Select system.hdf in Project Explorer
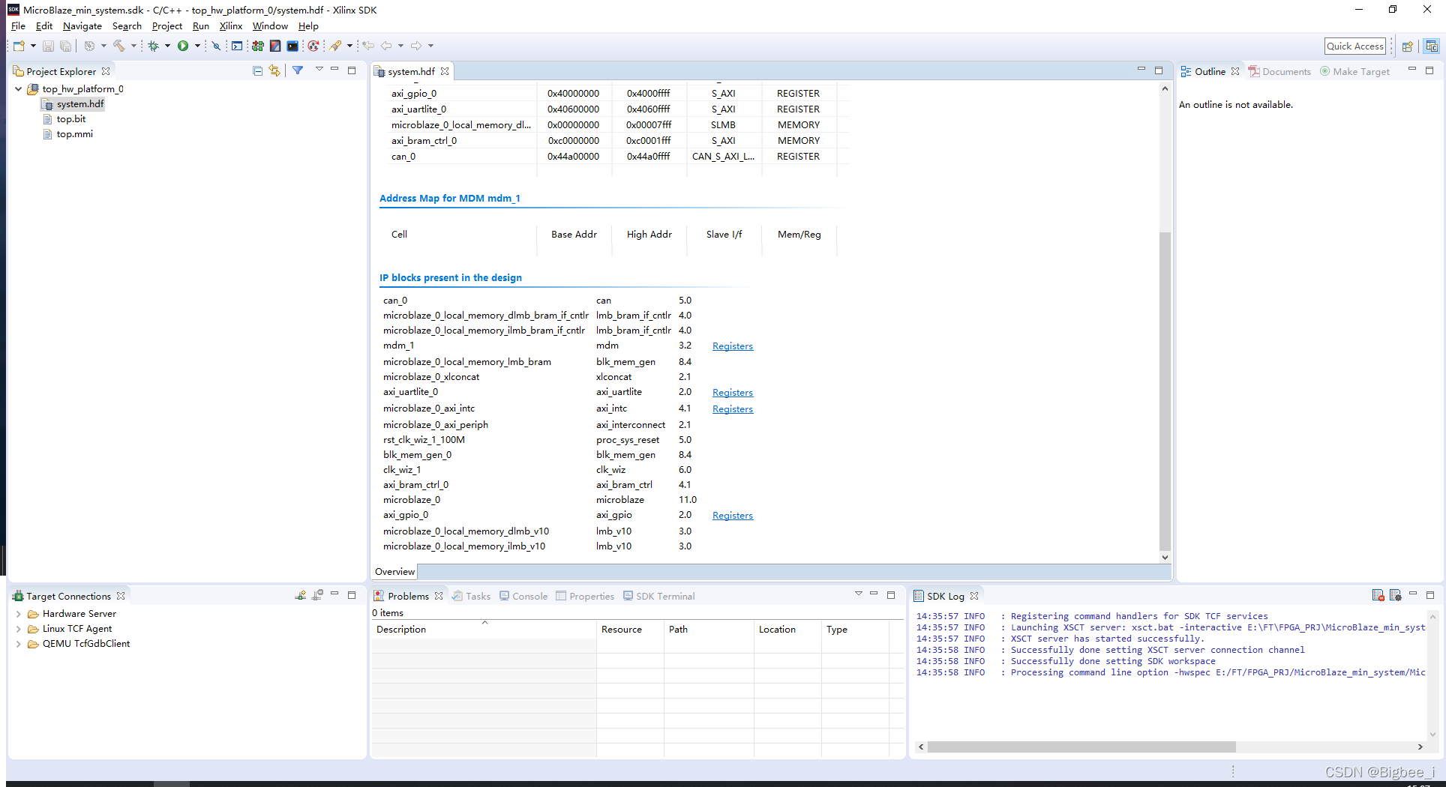 point(73,103)
